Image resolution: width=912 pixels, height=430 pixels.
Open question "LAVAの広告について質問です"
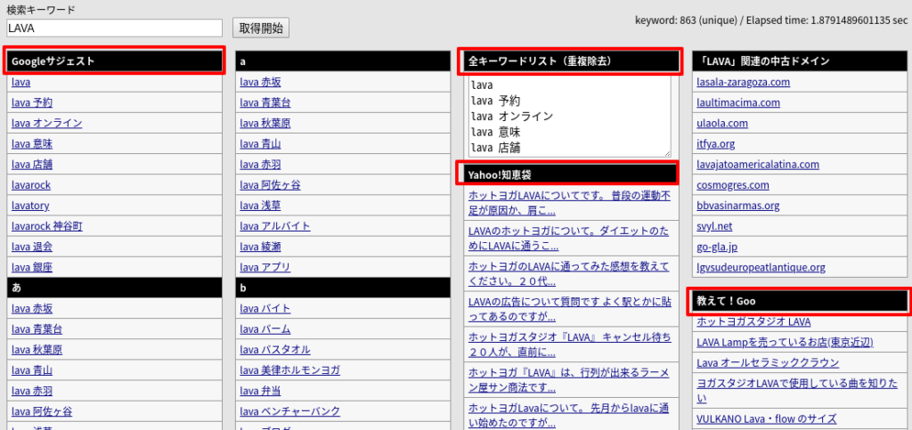pyautogui.click(x=569, y=311)
